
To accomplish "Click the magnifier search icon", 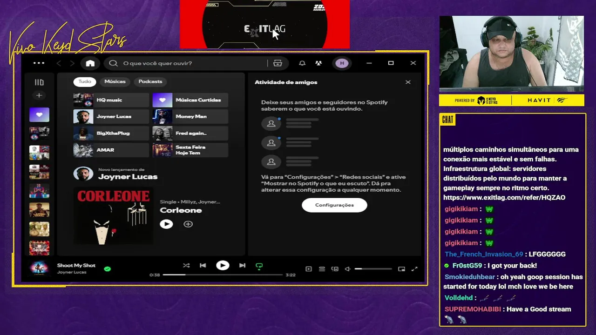I will tap(113, 63).
